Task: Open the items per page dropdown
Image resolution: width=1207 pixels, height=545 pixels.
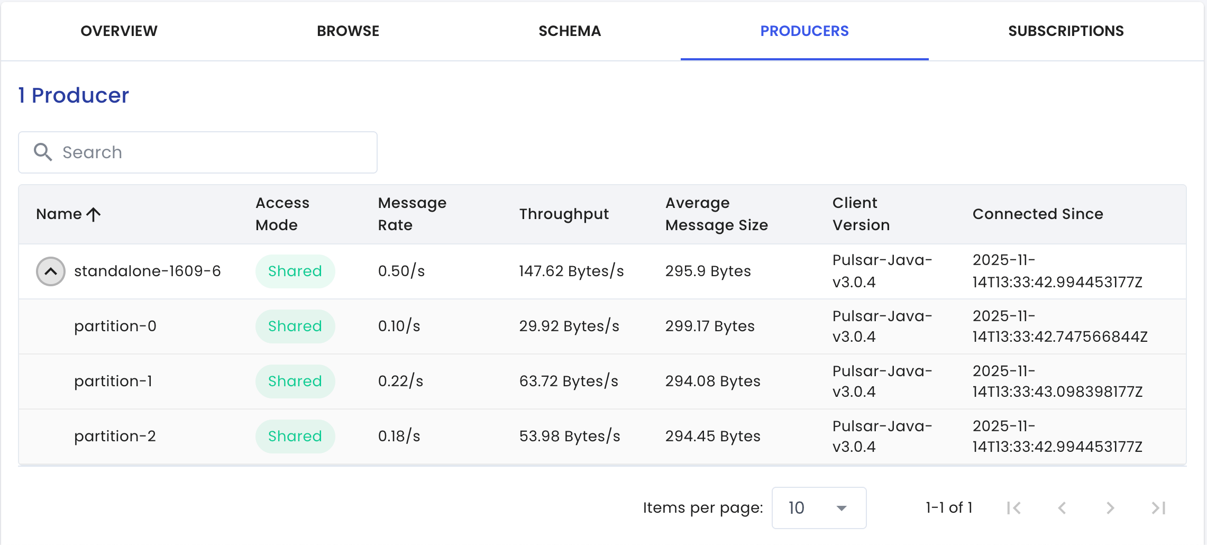Action: pyautogui.click(x=819, y=508)
